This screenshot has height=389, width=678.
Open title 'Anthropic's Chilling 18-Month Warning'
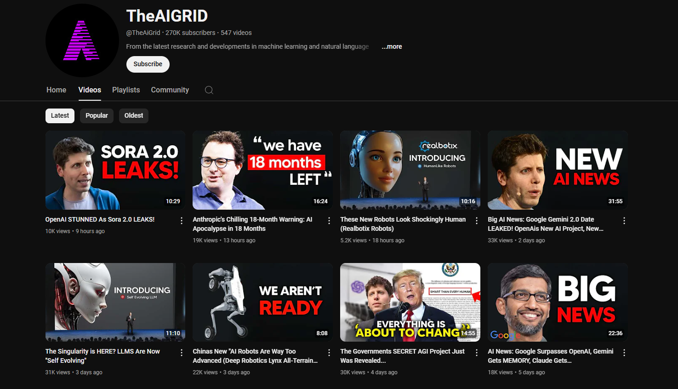pos(252,224)
